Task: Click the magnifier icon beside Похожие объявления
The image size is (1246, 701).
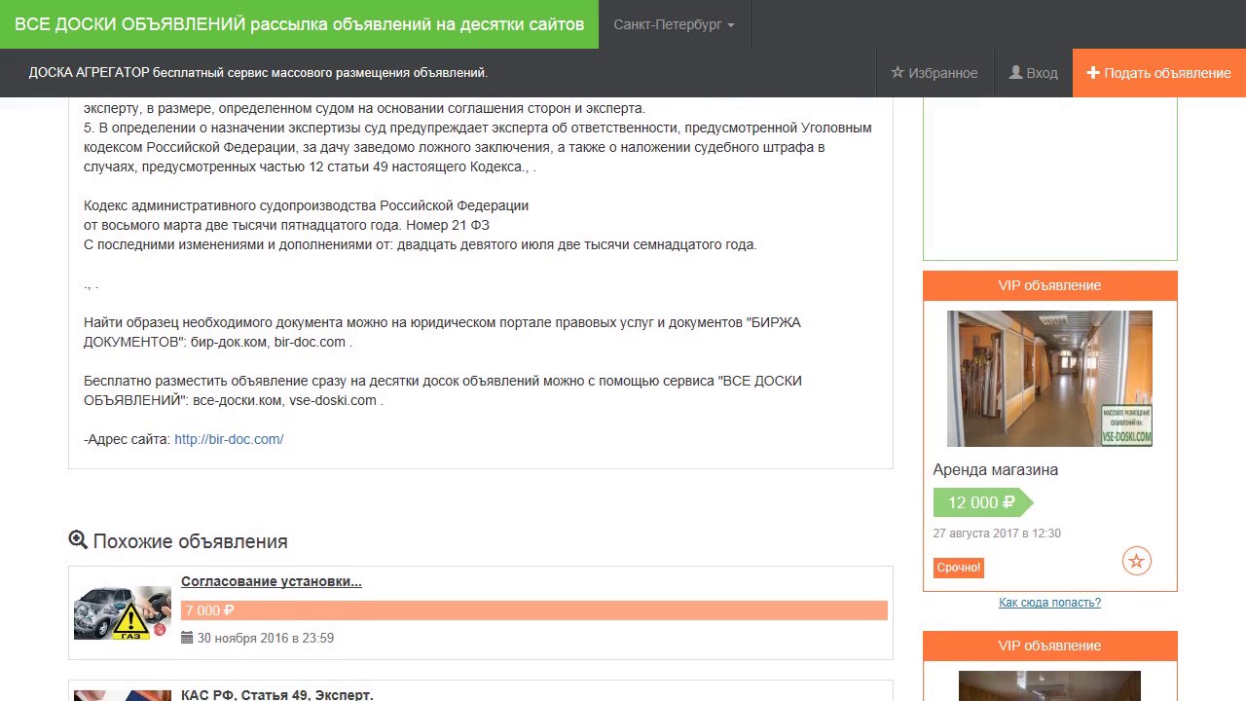Action: coord(78,540)
